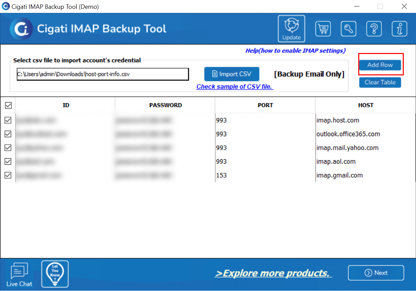The width and height of the screenshot is (416, 291).
Task: Click the Cigati logo in header
Action: 21,29
